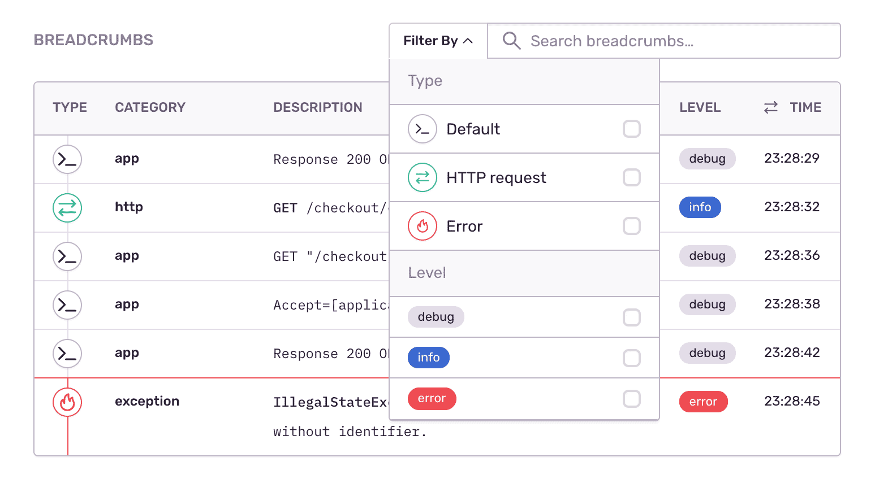Click the HTTP request icon in the filter dropdown
The height and width of the screenshot is (479, 875).
(422, 177)
